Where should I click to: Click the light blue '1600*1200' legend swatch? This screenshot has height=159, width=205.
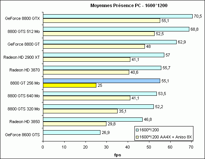[137, 130]
